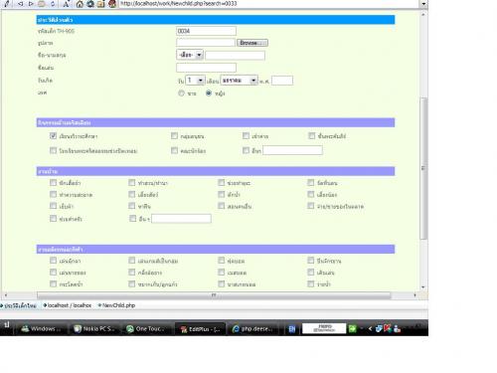
Task: Click the EN language indicator in taskbar
Action: (292, 329)
